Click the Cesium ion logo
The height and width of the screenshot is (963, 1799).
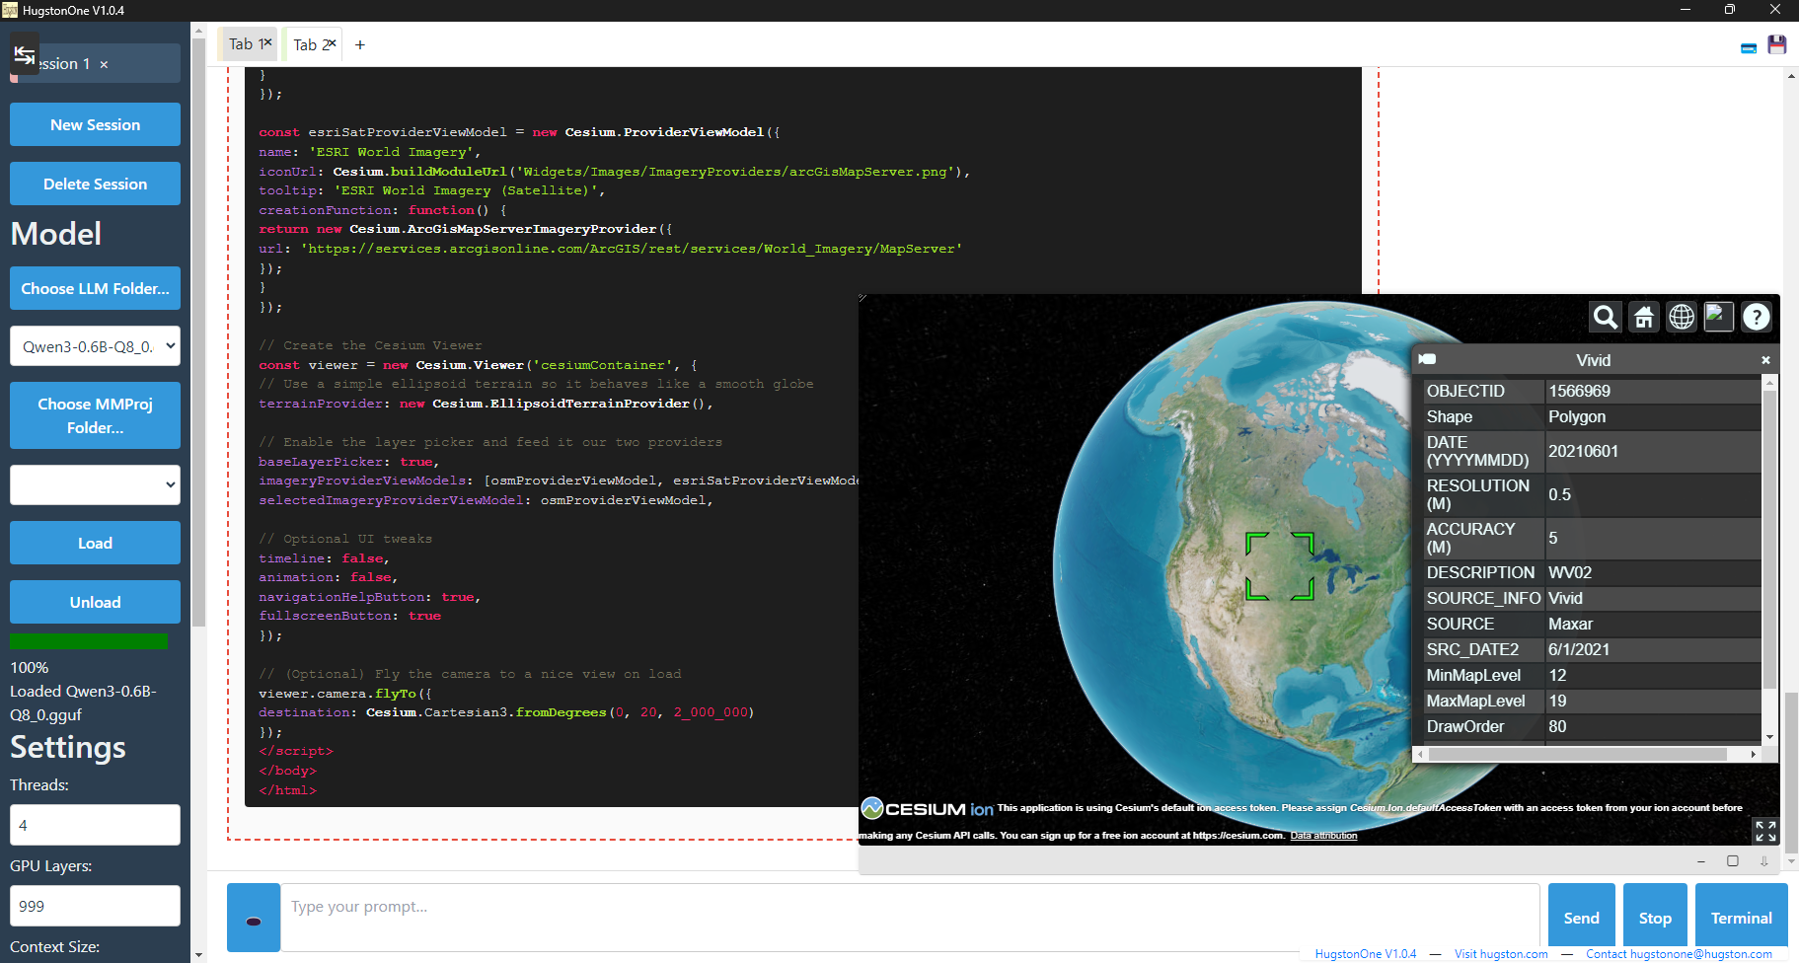[928, 809]
